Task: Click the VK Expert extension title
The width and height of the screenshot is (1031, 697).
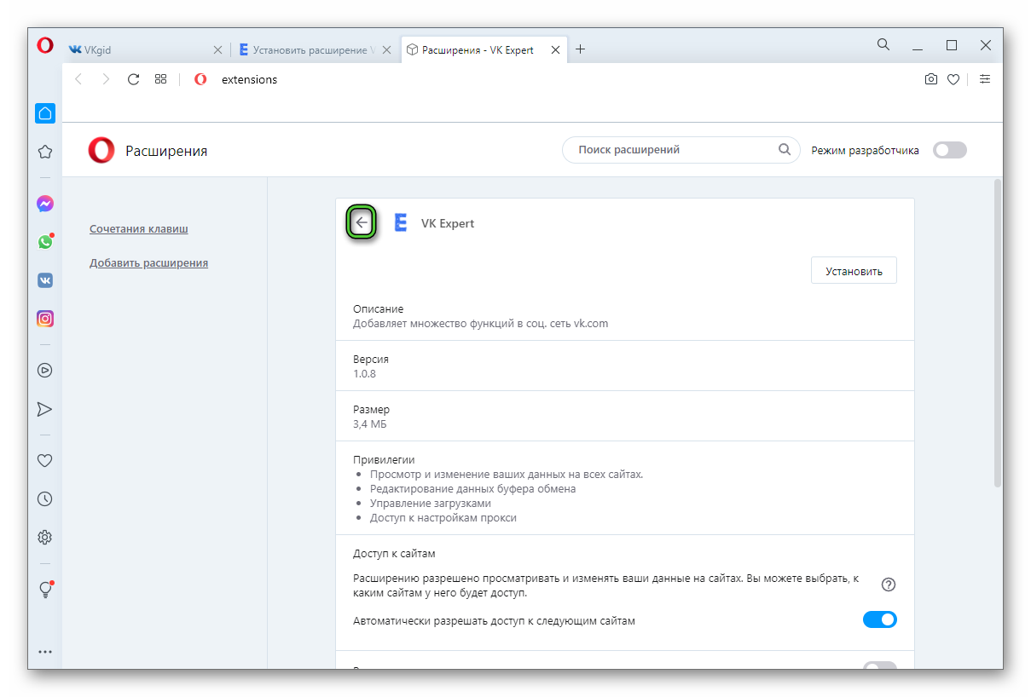Action: tap(448, 223)
